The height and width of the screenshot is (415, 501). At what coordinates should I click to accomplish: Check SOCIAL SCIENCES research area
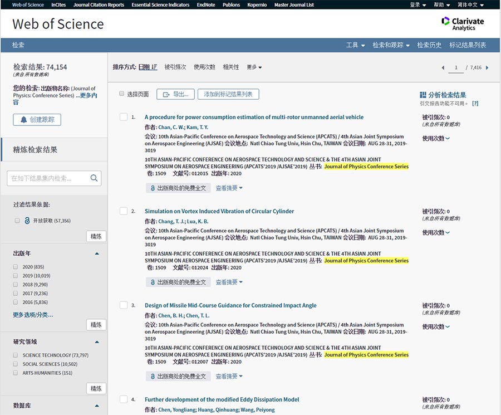tap(16, 364)
